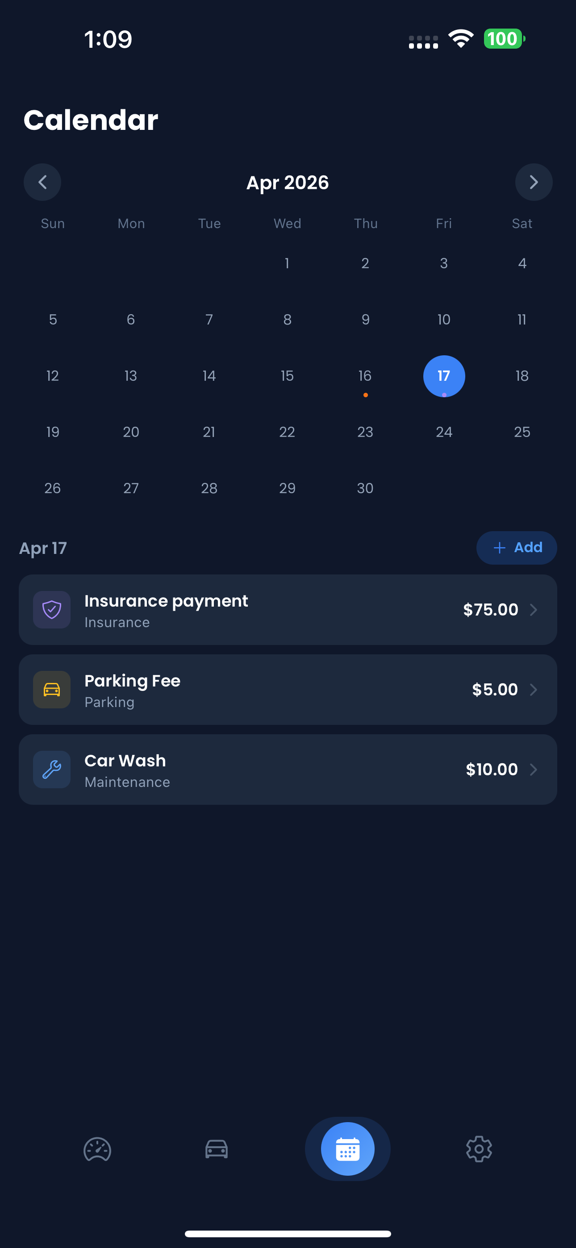Image resolution: width=576 pixels, height=1248 pixels.
Task: Expand the Parking Fee entry chevron
Action: (x=533, y=690)
